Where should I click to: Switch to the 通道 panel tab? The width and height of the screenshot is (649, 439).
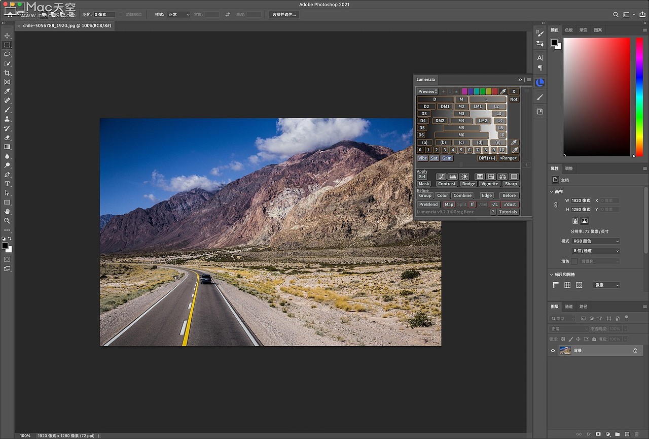click(568, 307)
